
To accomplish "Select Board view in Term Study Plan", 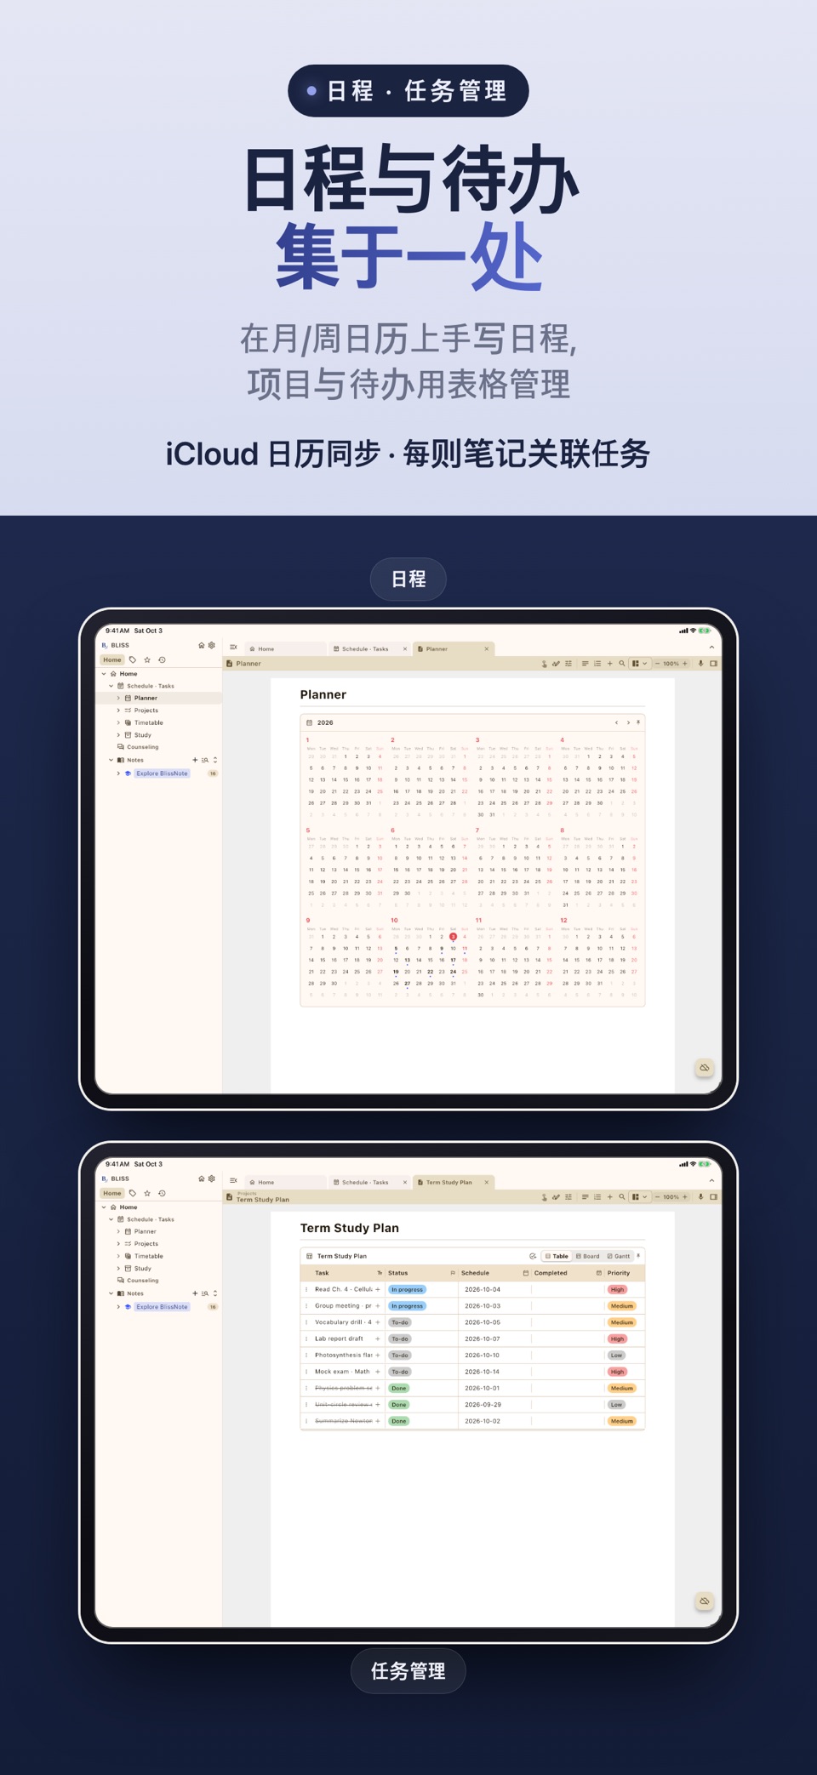I will pyautogui.click(x=588, y=1256).
